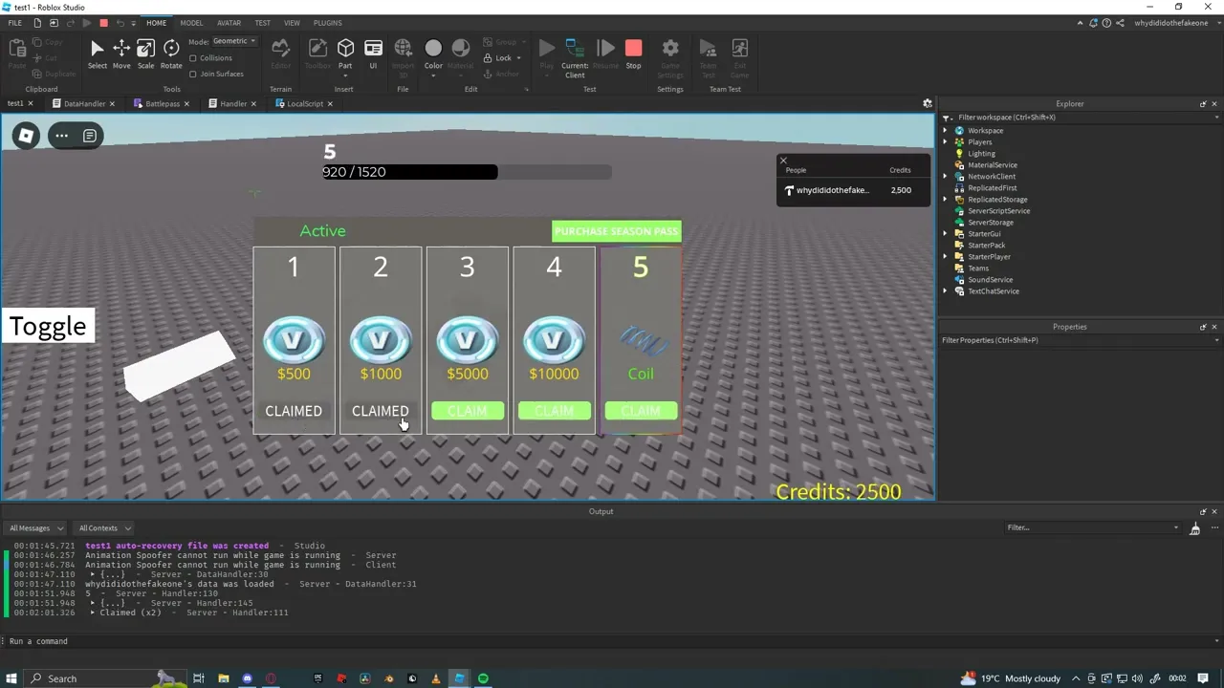Switch to the VIEW ribbon tab
This screenshot has width=1224, height=688.
[292, 23]
